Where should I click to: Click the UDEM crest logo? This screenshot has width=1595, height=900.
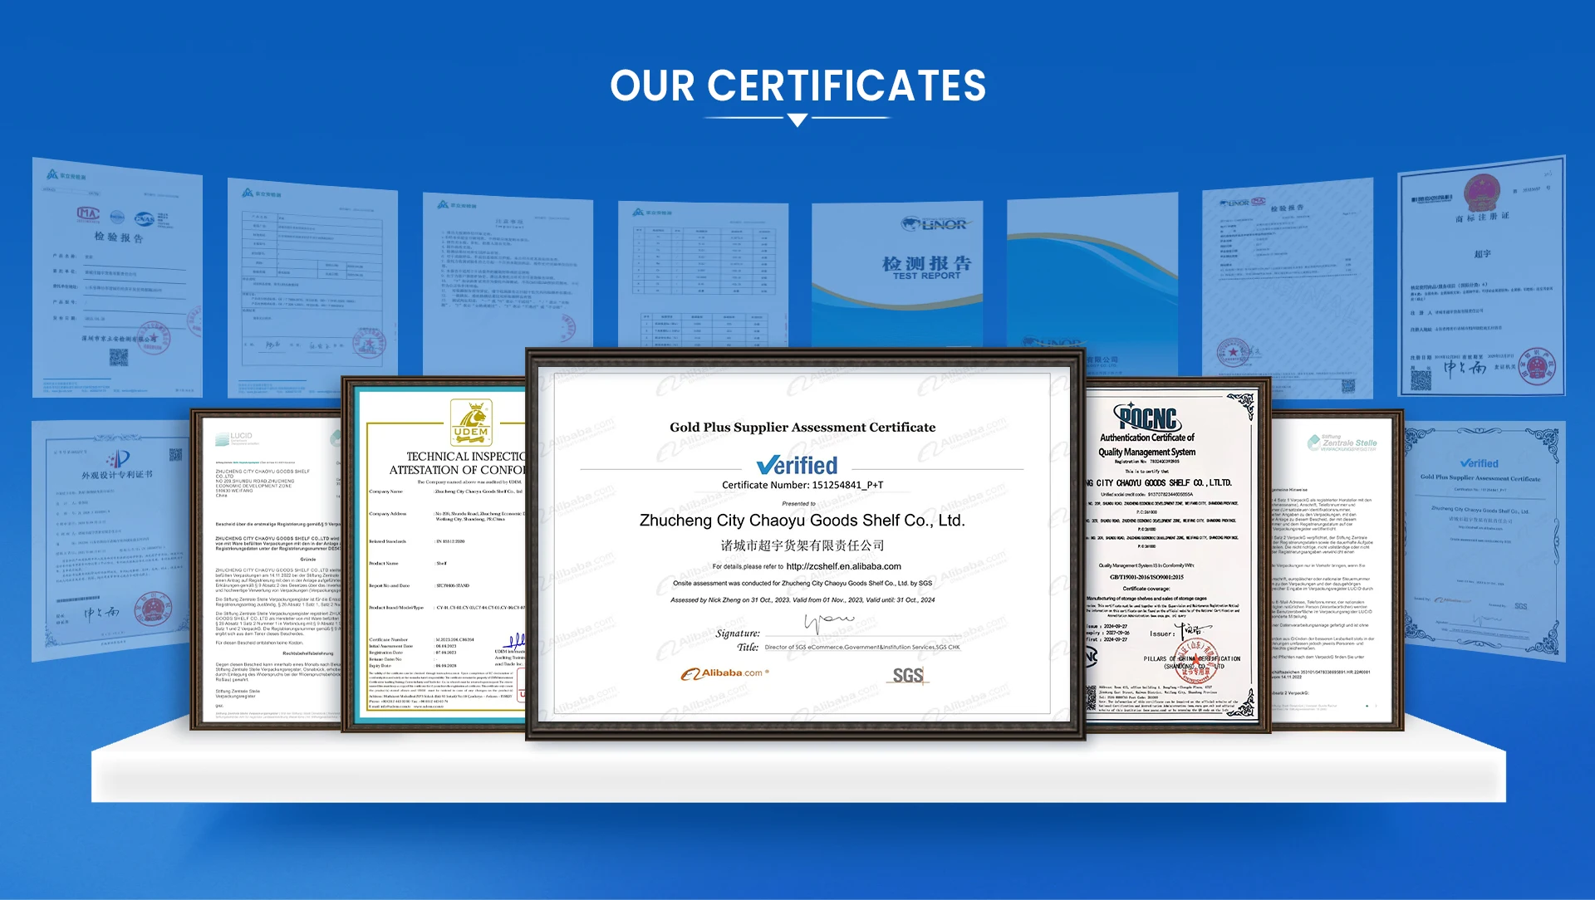(x=471, y=422)
